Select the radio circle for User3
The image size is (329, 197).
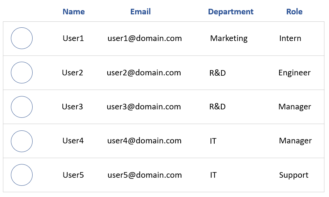click(x=22, y=107)
